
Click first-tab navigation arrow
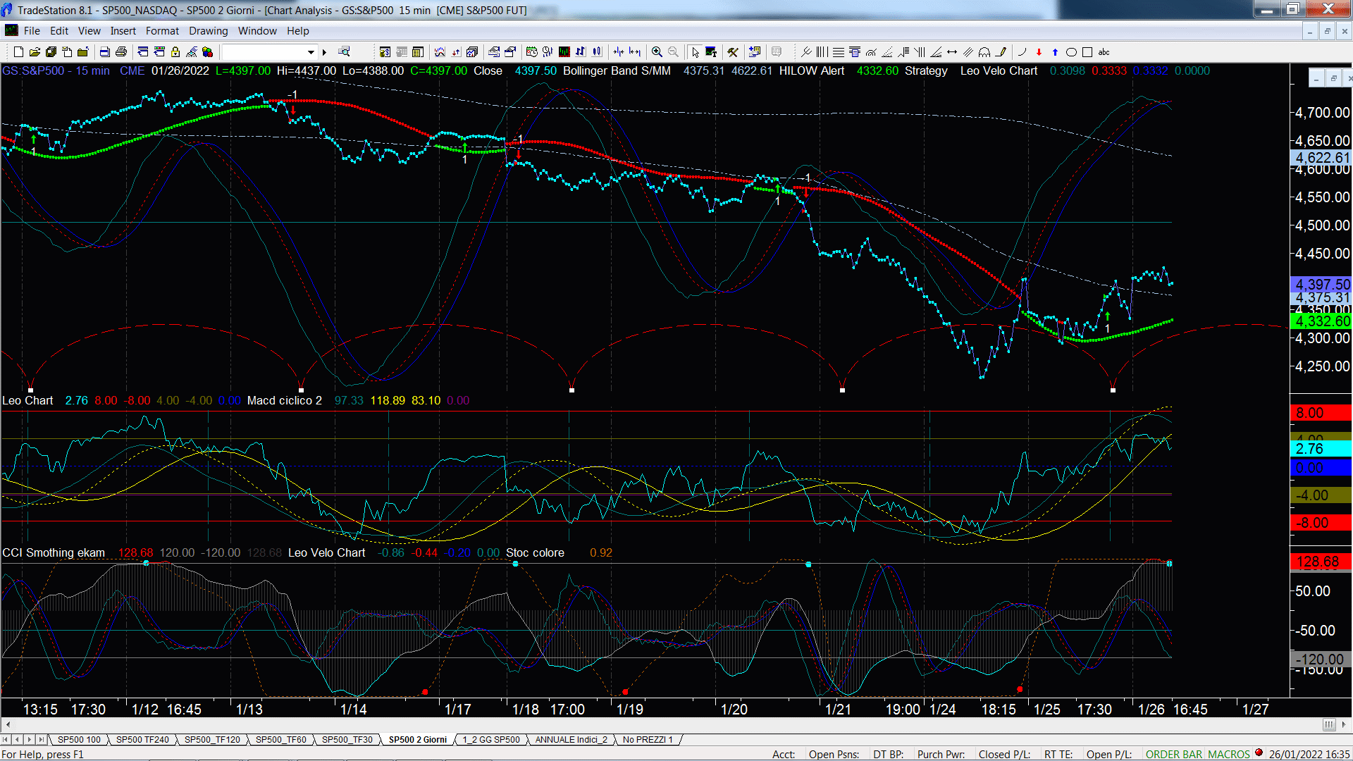(x=6, y=739)
